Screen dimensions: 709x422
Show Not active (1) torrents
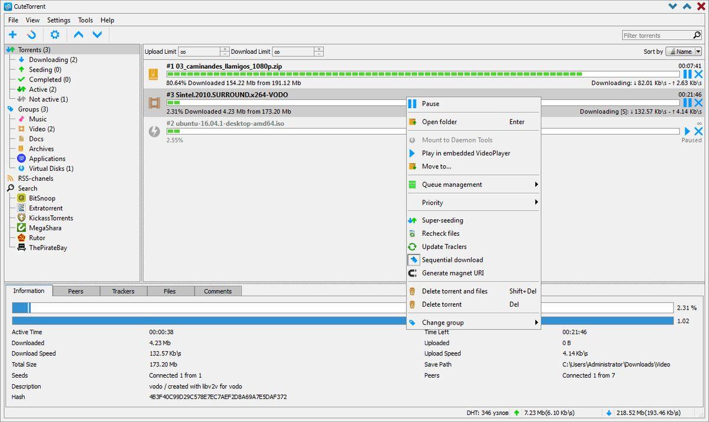click(x=48, y=99)
